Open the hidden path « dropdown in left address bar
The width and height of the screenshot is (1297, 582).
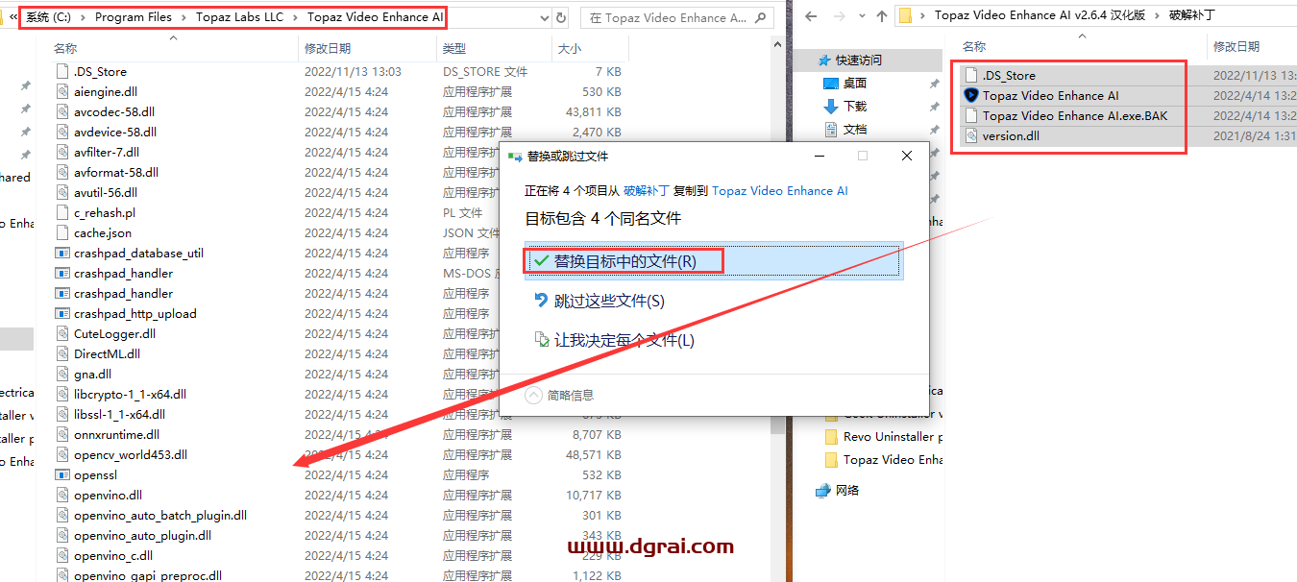coord(13,17)
